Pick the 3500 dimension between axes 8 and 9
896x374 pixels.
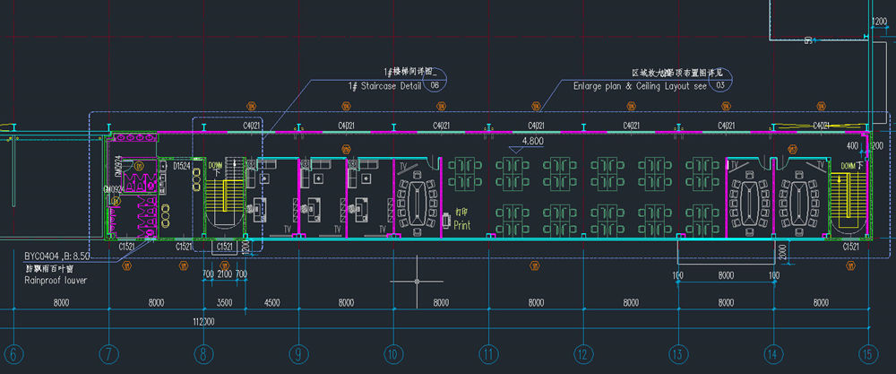[x=225, y=302]
